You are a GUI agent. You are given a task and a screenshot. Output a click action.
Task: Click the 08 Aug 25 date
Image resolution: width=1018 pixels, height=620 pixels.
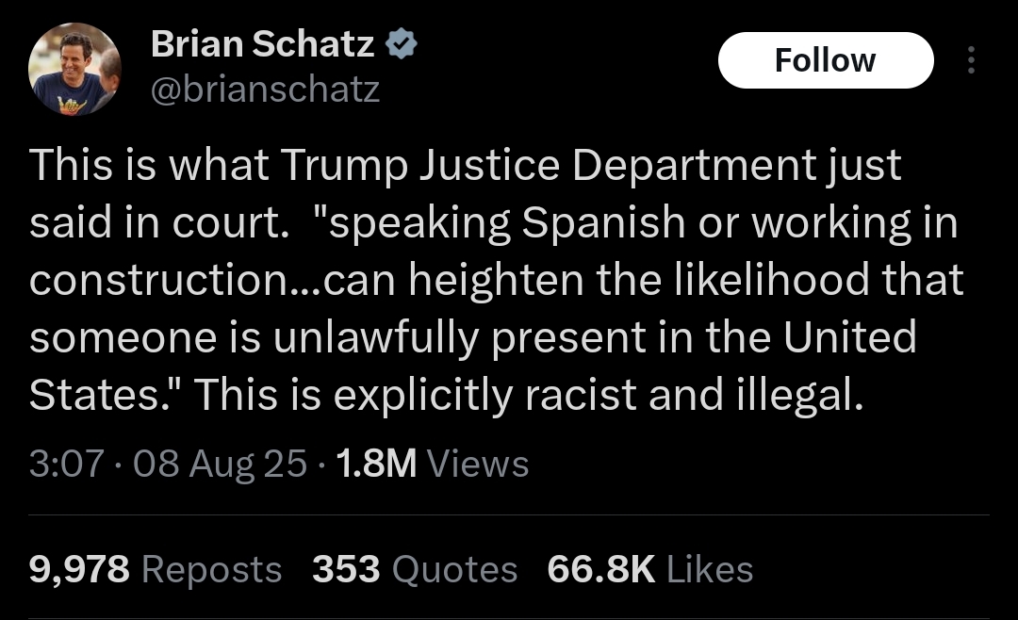coord(221,464)
